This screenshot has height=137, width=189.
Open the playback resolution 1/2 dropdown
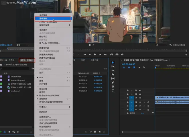click(x=161, y=45)
